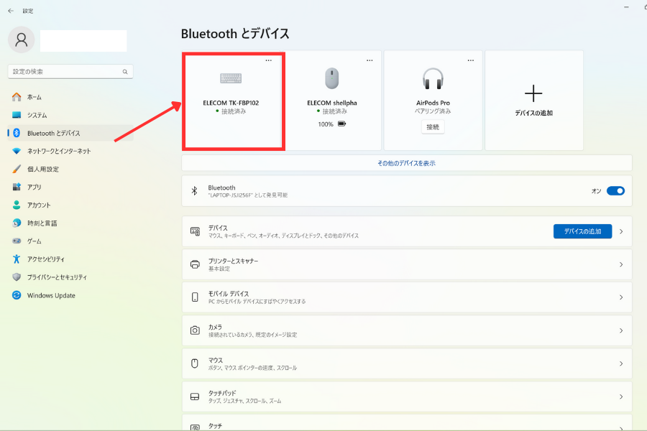Expand the カメラ row chevron
The height and width of the screenshot is (431, 647).
(x=621, y=330)
